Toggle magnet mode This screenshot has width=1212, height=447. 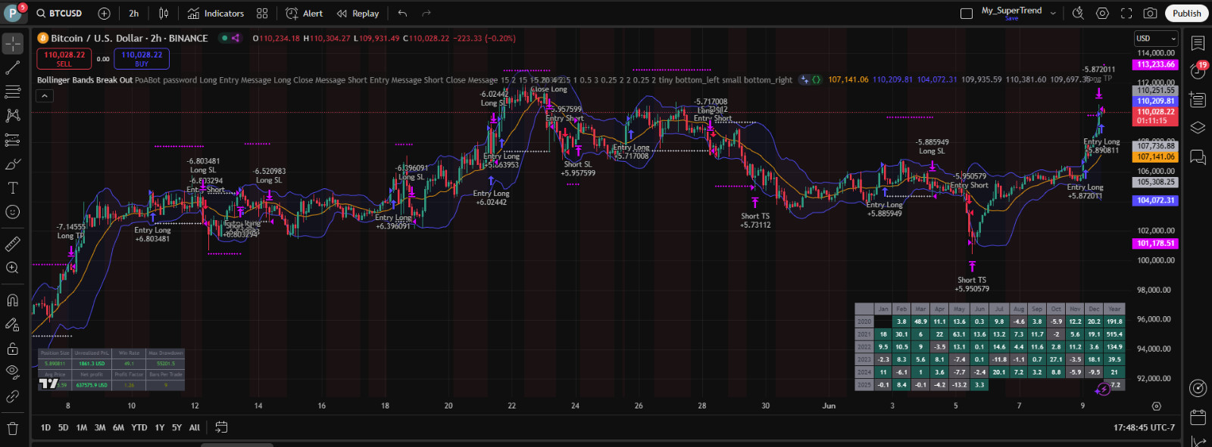pos(13,300)
